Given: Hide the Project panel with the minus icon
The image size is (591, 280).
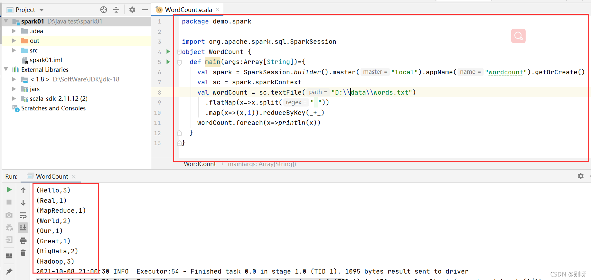Looking at the screenshot, I should point(145,10).
